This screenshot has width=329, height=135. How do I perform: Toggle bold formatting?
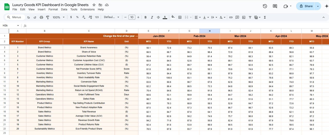point(145,17)
